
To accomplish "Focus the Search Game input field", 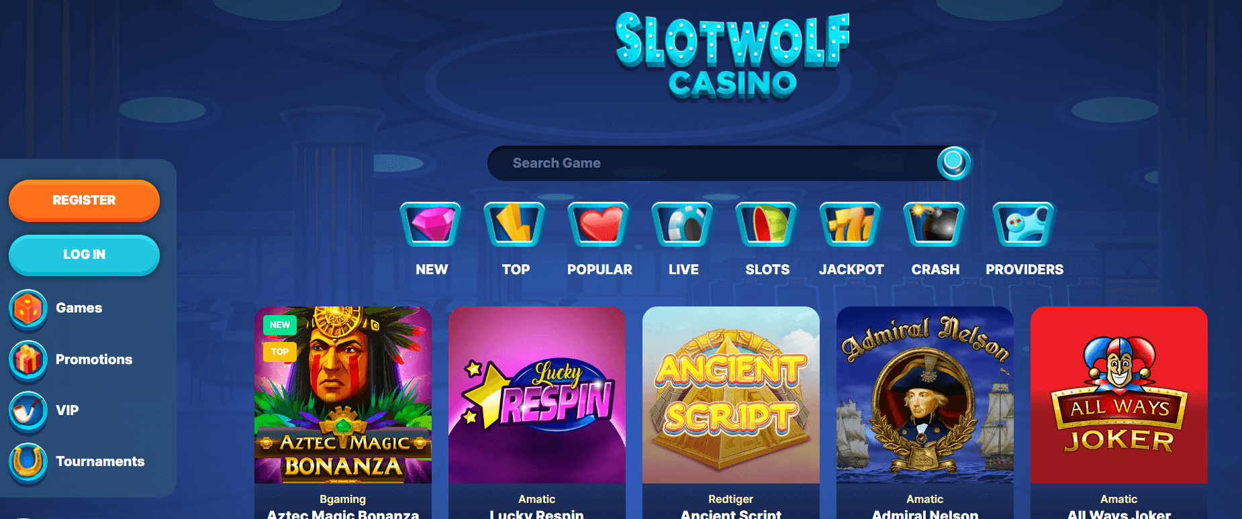I will [712, 163].
